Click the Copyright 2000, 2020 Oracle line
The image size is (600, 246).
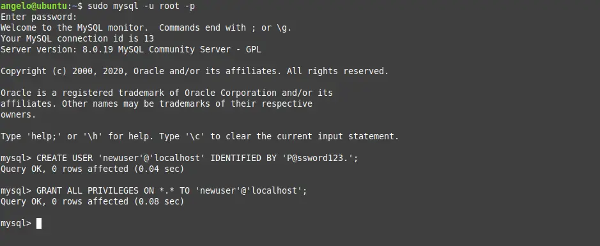tap(194, 71)
